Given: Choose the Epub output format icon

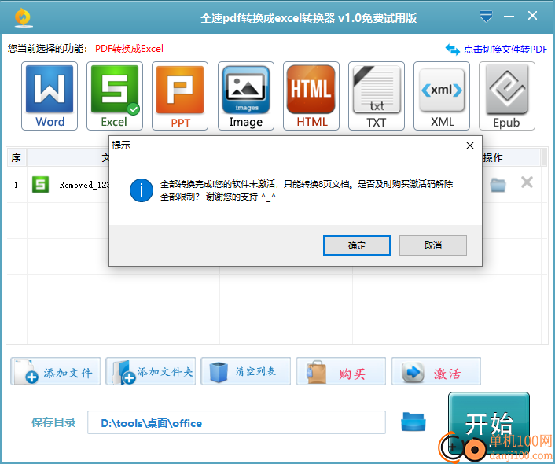Looking at the screenshot, I should pos(507,96).
